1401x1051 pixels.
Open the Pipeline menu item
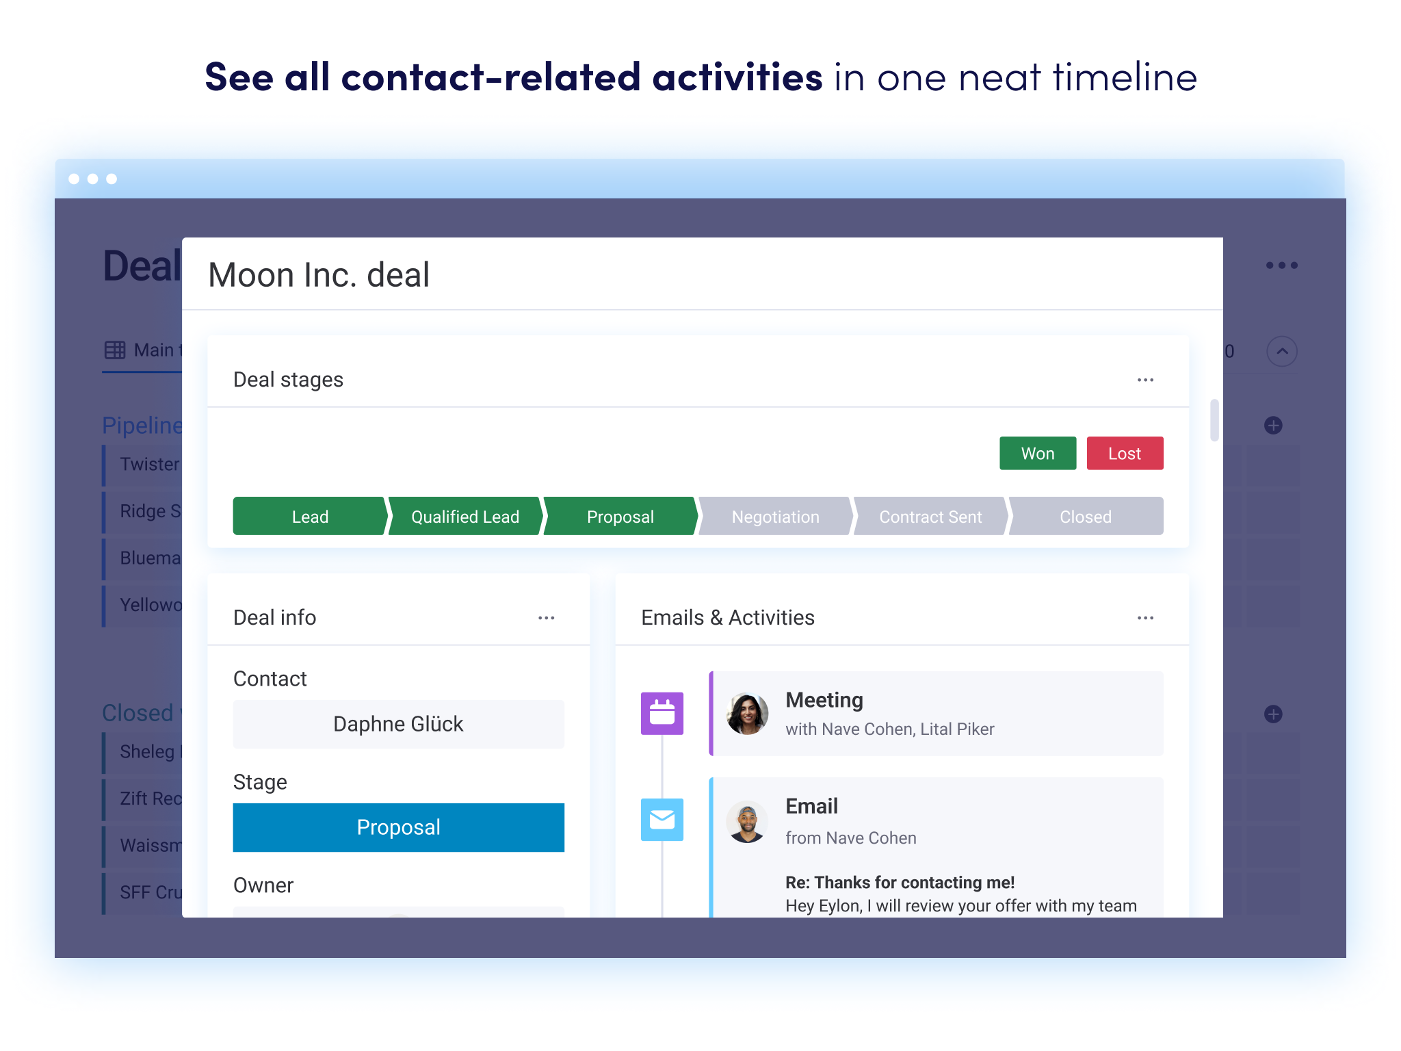131,424
